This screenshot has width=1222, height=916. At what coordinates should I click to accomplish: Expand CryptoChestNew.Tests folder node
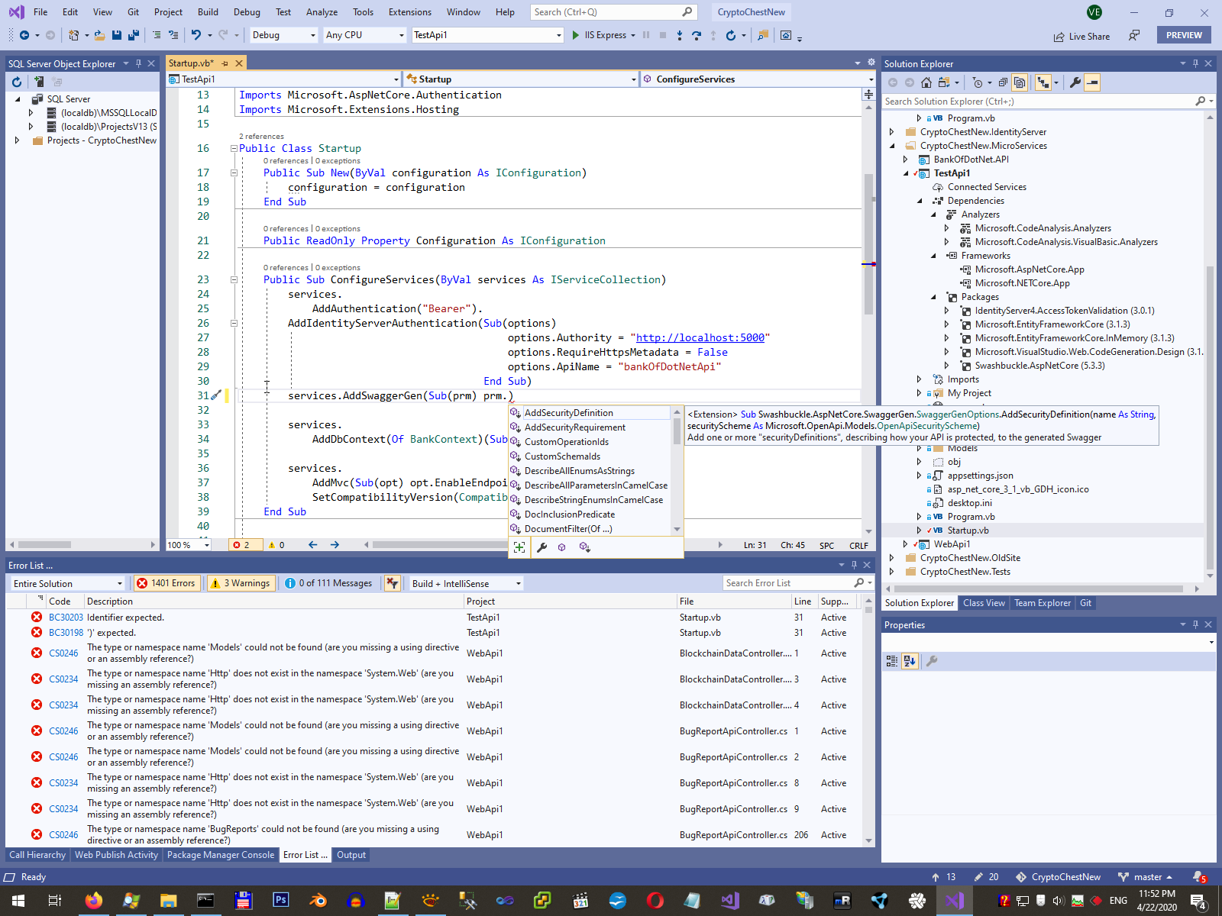point(891,572)
